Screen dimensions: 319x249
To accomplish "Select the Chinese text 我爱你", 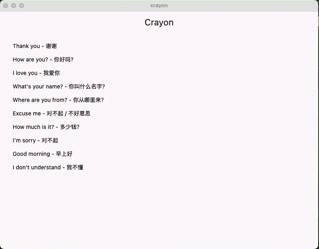I will 51,73.
